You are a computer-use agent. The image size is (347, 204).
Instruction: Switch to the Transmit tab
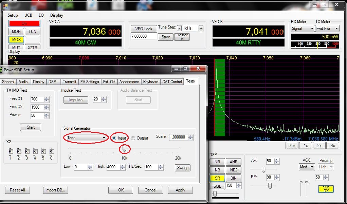coord(69,81)
